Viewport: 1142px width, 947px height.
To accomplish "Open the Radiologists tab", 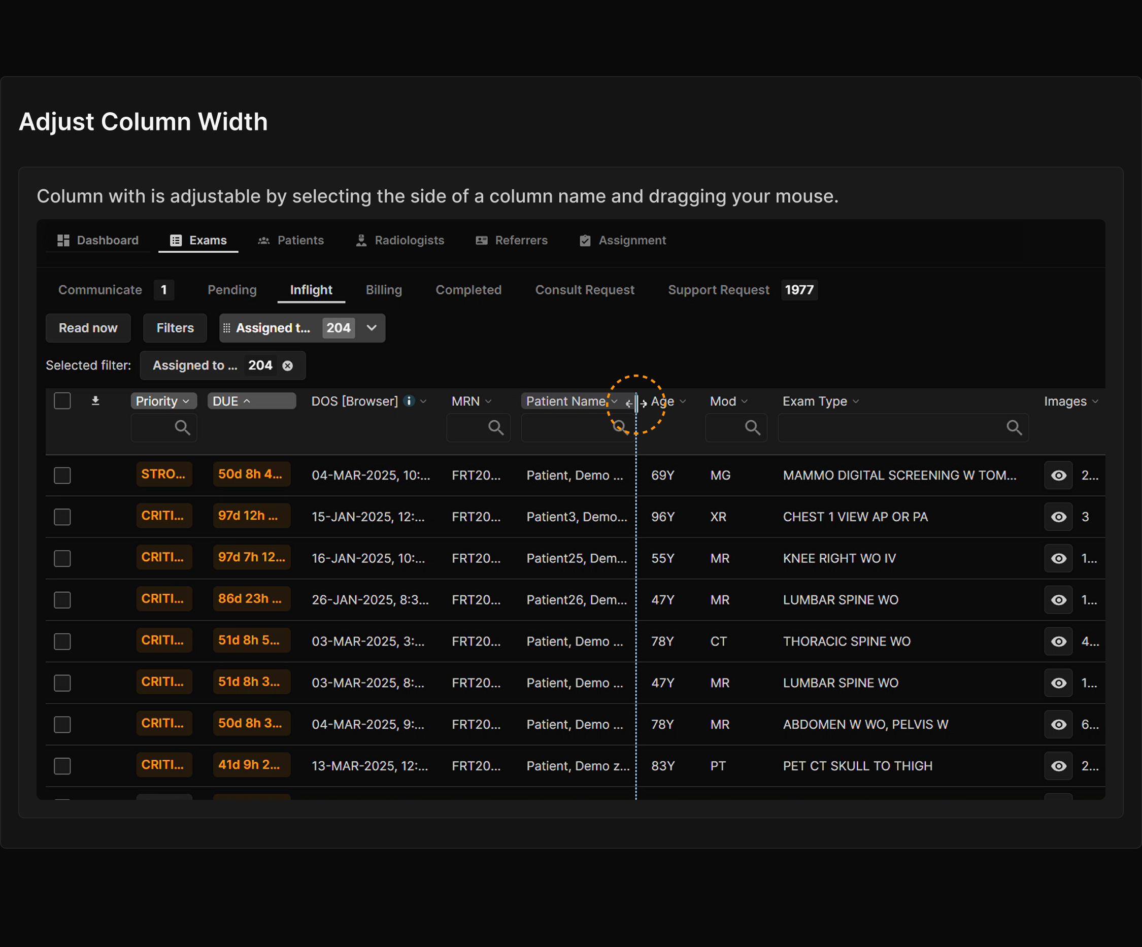I will (400, 240).
